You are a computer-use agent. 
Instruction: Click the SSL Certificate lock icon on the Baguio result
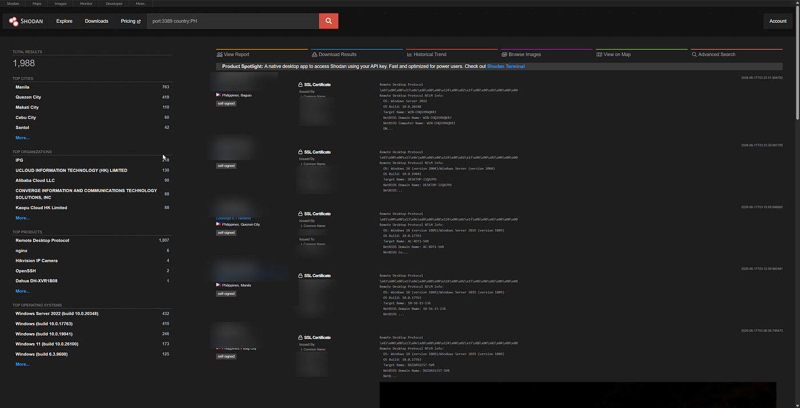pyautogui.click(x=301, y=85)
